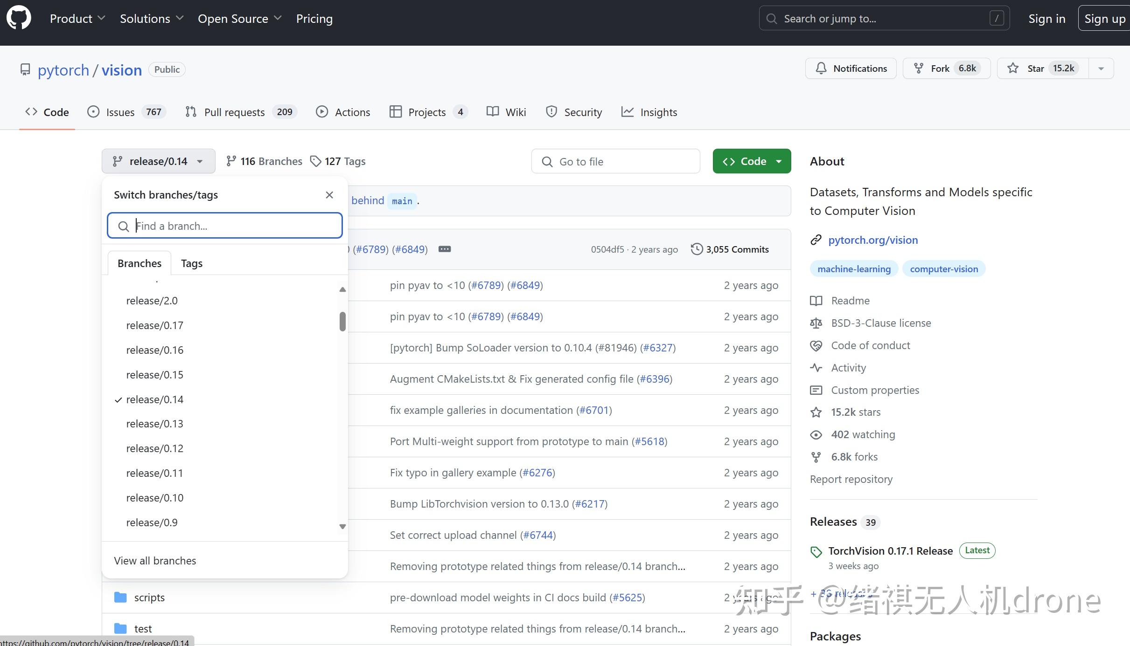
Task: Open star lists dropdown arrow
Action: pos(1101,69)
